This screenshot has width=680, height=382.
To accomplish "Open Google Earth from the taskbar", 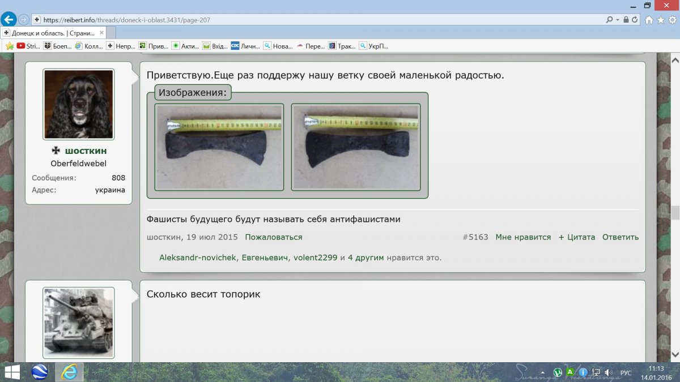I will coord(40,372).
